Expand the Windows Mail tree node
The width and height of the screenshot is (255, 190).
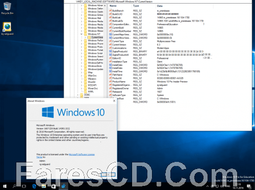(82, 18)
